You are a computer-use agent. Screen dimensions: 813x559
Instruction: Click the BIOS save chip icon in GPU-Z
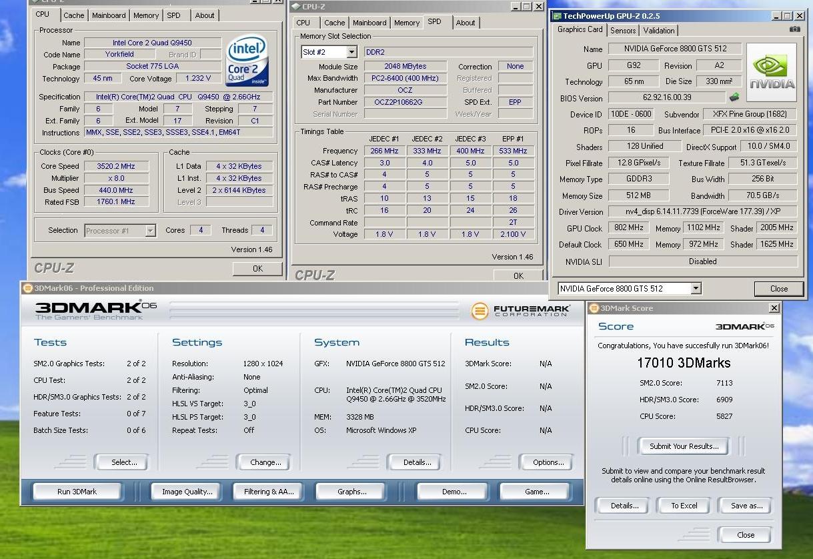(734, 97)
